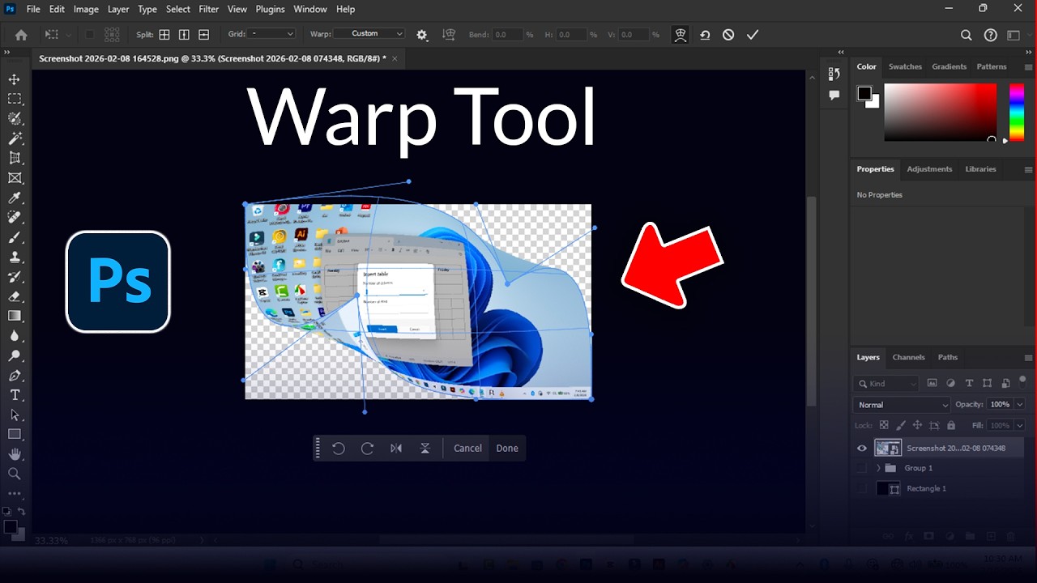Change the warp orientation
Screen dimensions: 1037x583
[448, 35]
